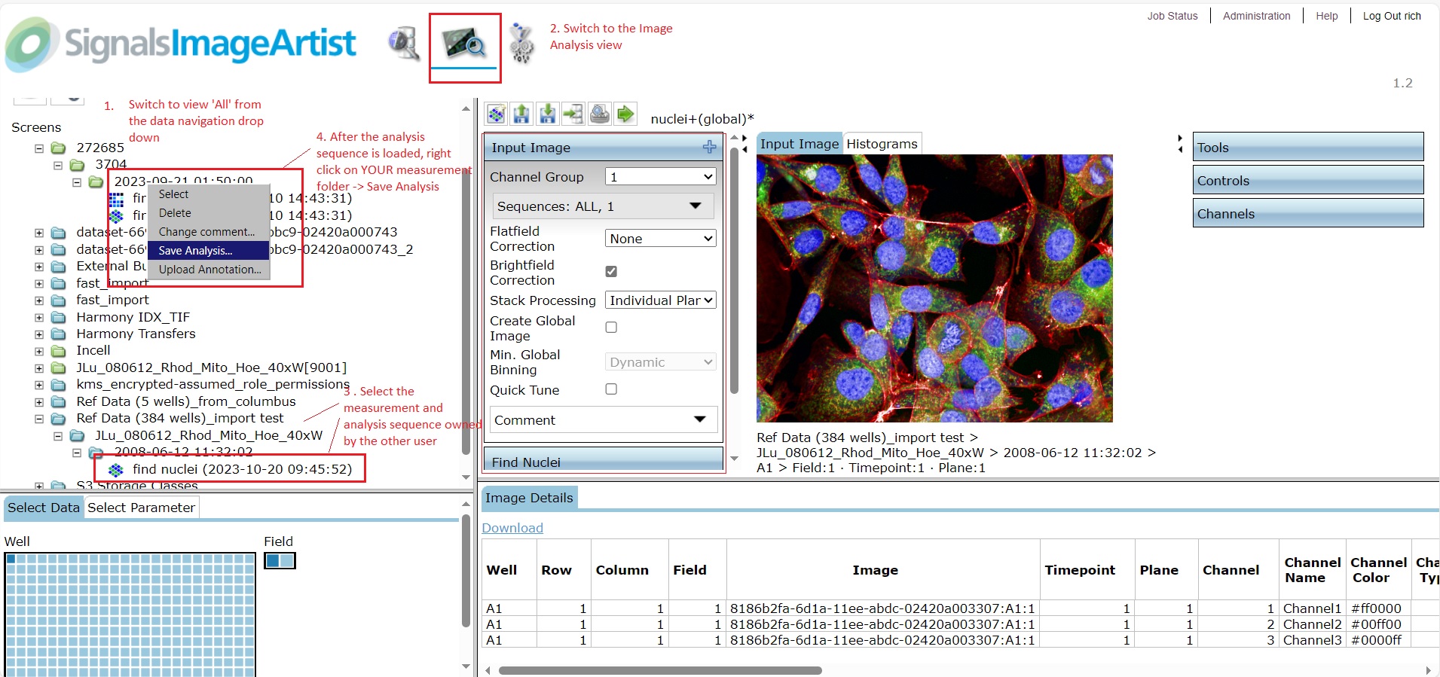
Task: Click the blue plate grid icon in tree
Action: [116, 199]
